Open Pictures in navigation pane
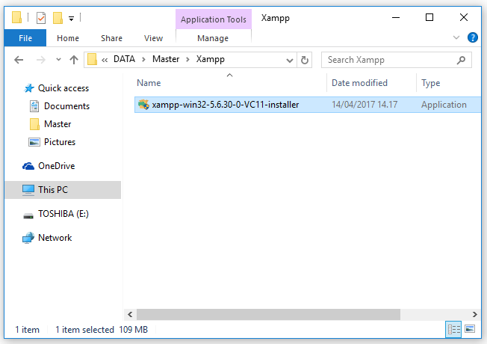The width and height of the screenshot is (487, 344). (x=60, y=142)
